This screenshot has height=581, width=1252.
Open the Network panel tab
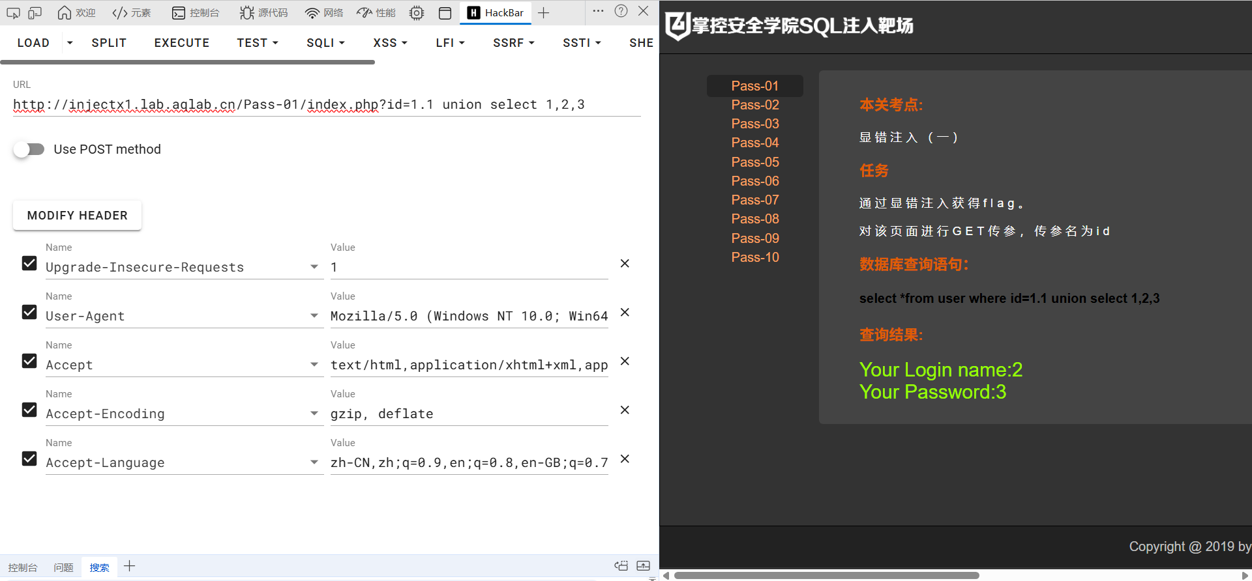pos(324,12)
